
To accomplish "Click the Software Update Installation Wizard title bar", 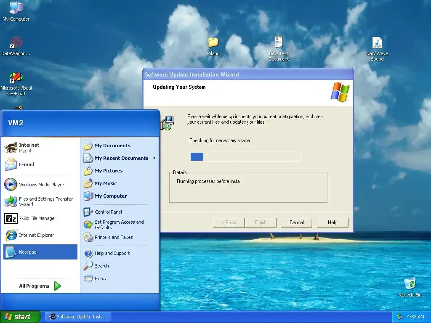I will point(248,74).
